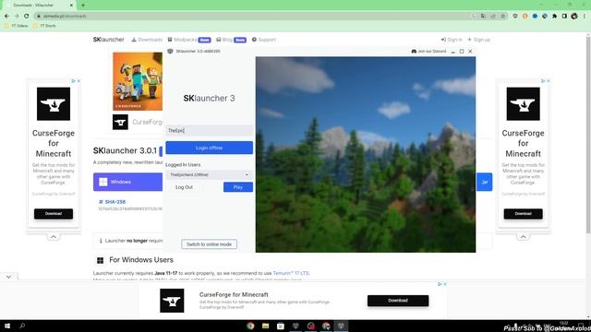The image size is (591, 332).
Task: Open Microsoft Store from the taskbar
Action: (x=281, y=326)
